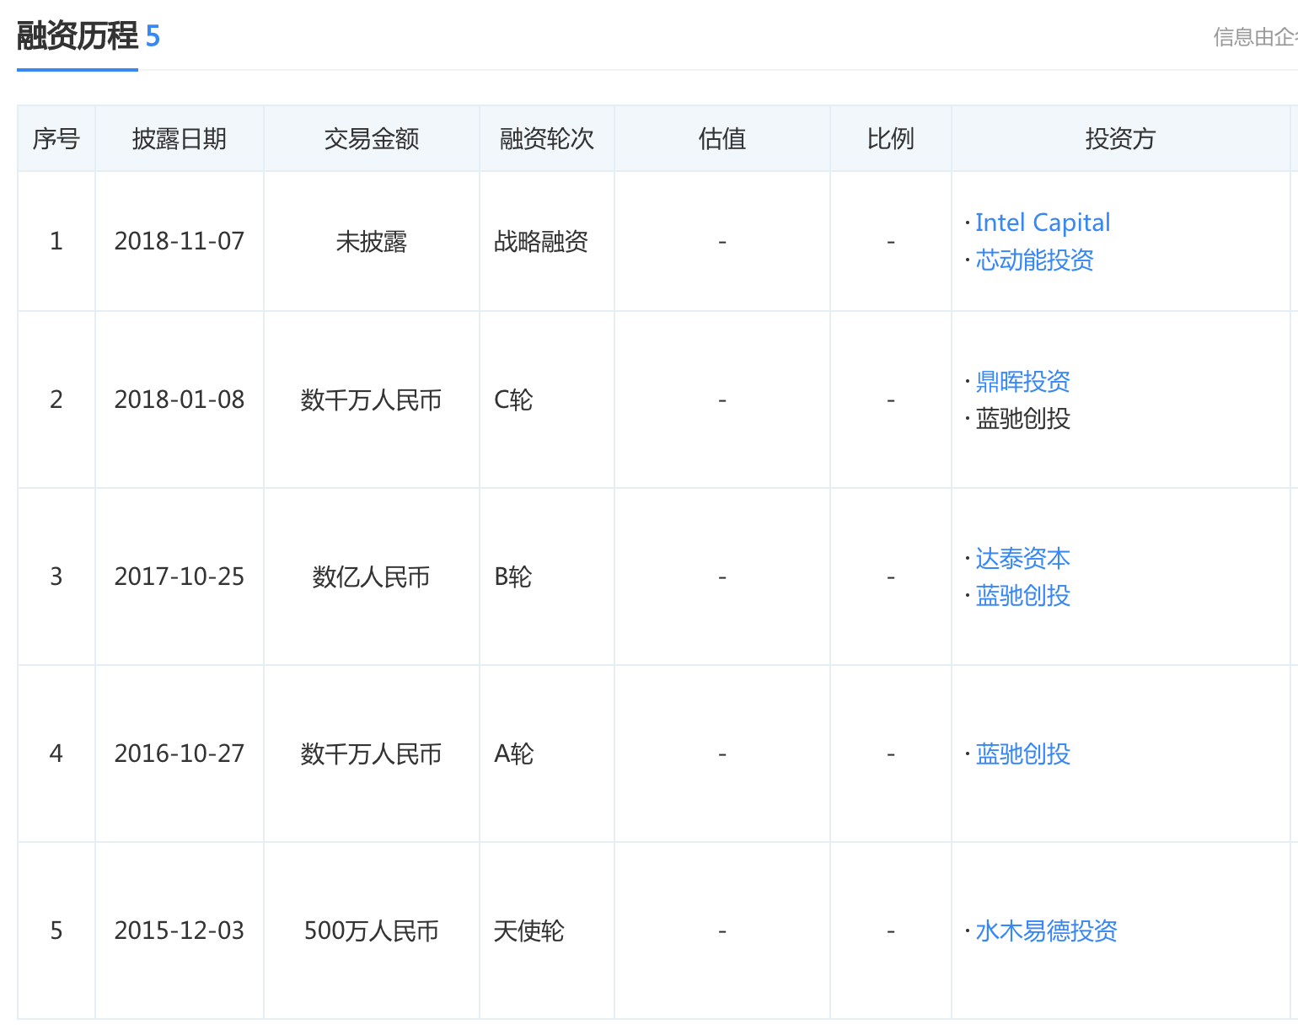Open the 鼎晖投资 investor link

pyautogui.click(x=1022, y=381)
